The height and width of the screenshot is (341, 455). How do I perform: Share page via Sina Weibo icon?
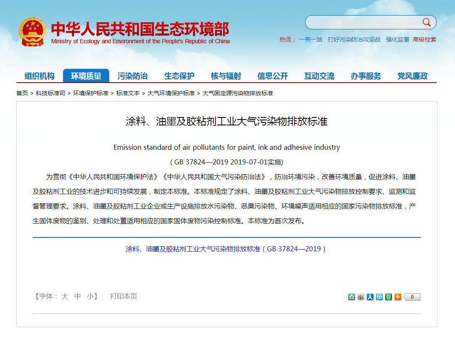point(361,297)
